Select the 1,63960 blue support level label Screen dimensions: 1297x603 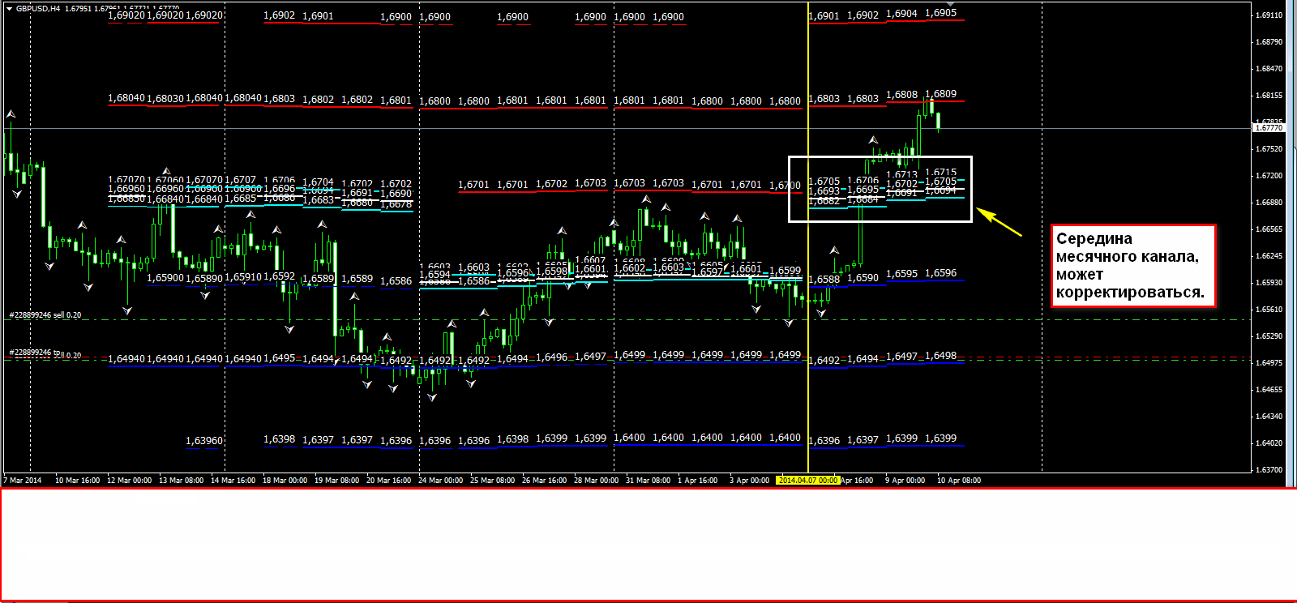coord(204,441)
